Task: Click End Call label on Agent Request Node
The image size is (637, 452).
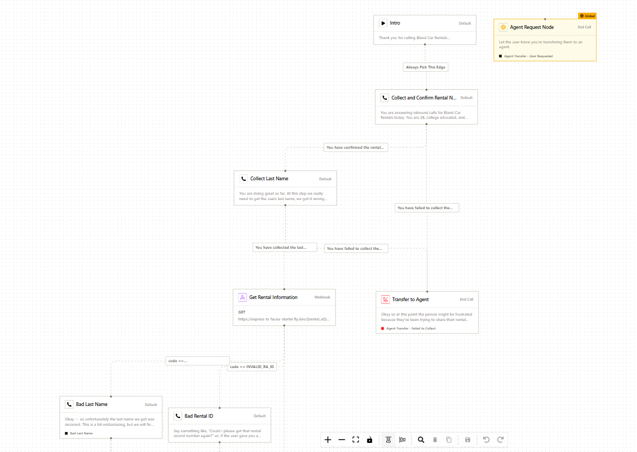Action: click(584, 27)
